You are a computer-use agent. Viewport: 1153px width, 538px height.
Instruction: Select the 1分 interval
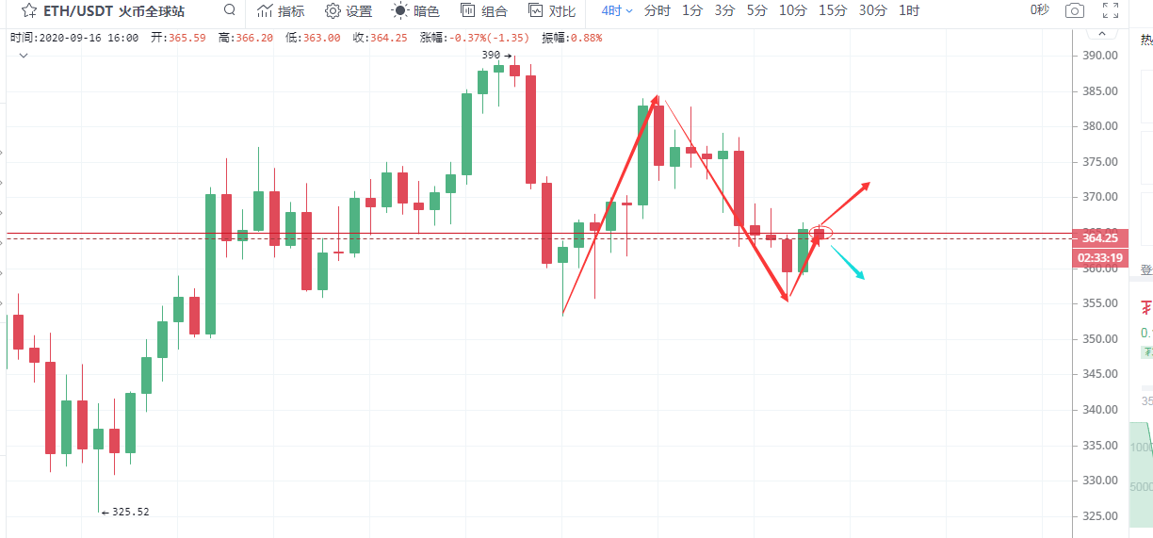click(692, 11)
